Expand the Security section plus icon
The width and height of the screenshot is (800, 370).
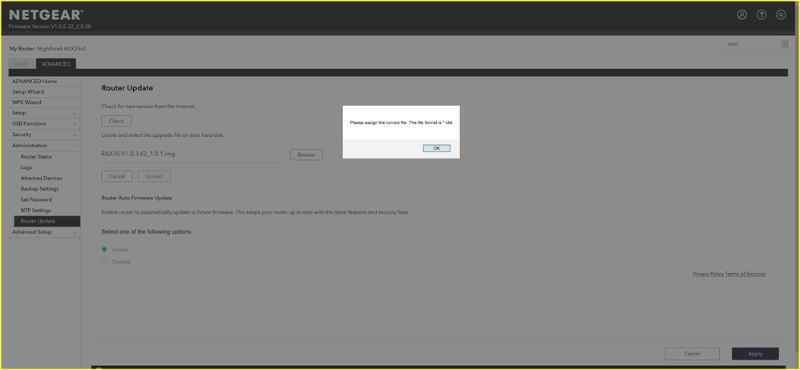pos(75,135)
